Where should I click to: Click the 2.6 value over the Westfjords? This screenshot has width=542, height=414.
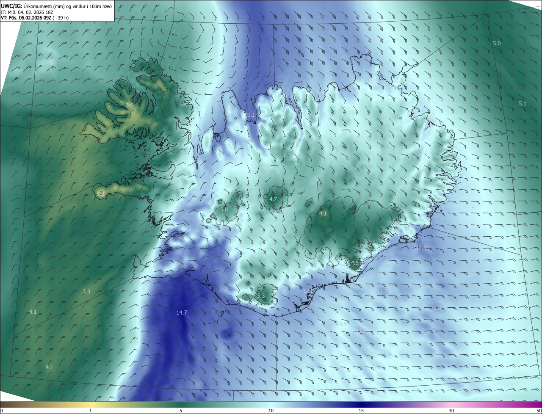[x=129, y=105]
